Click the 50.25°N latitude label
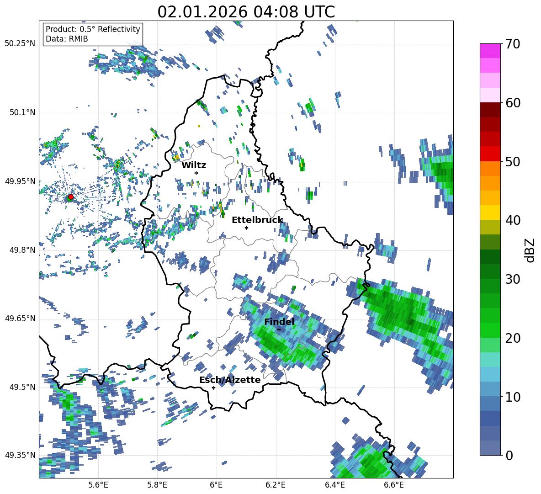Viewport: 541px width, 494px height. click(x=20, y=44)
